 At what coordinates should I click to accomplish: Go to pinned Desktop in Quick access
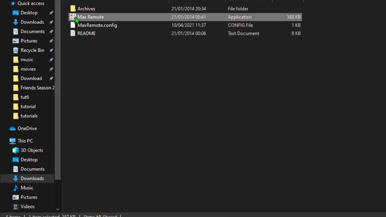(29, 13)
